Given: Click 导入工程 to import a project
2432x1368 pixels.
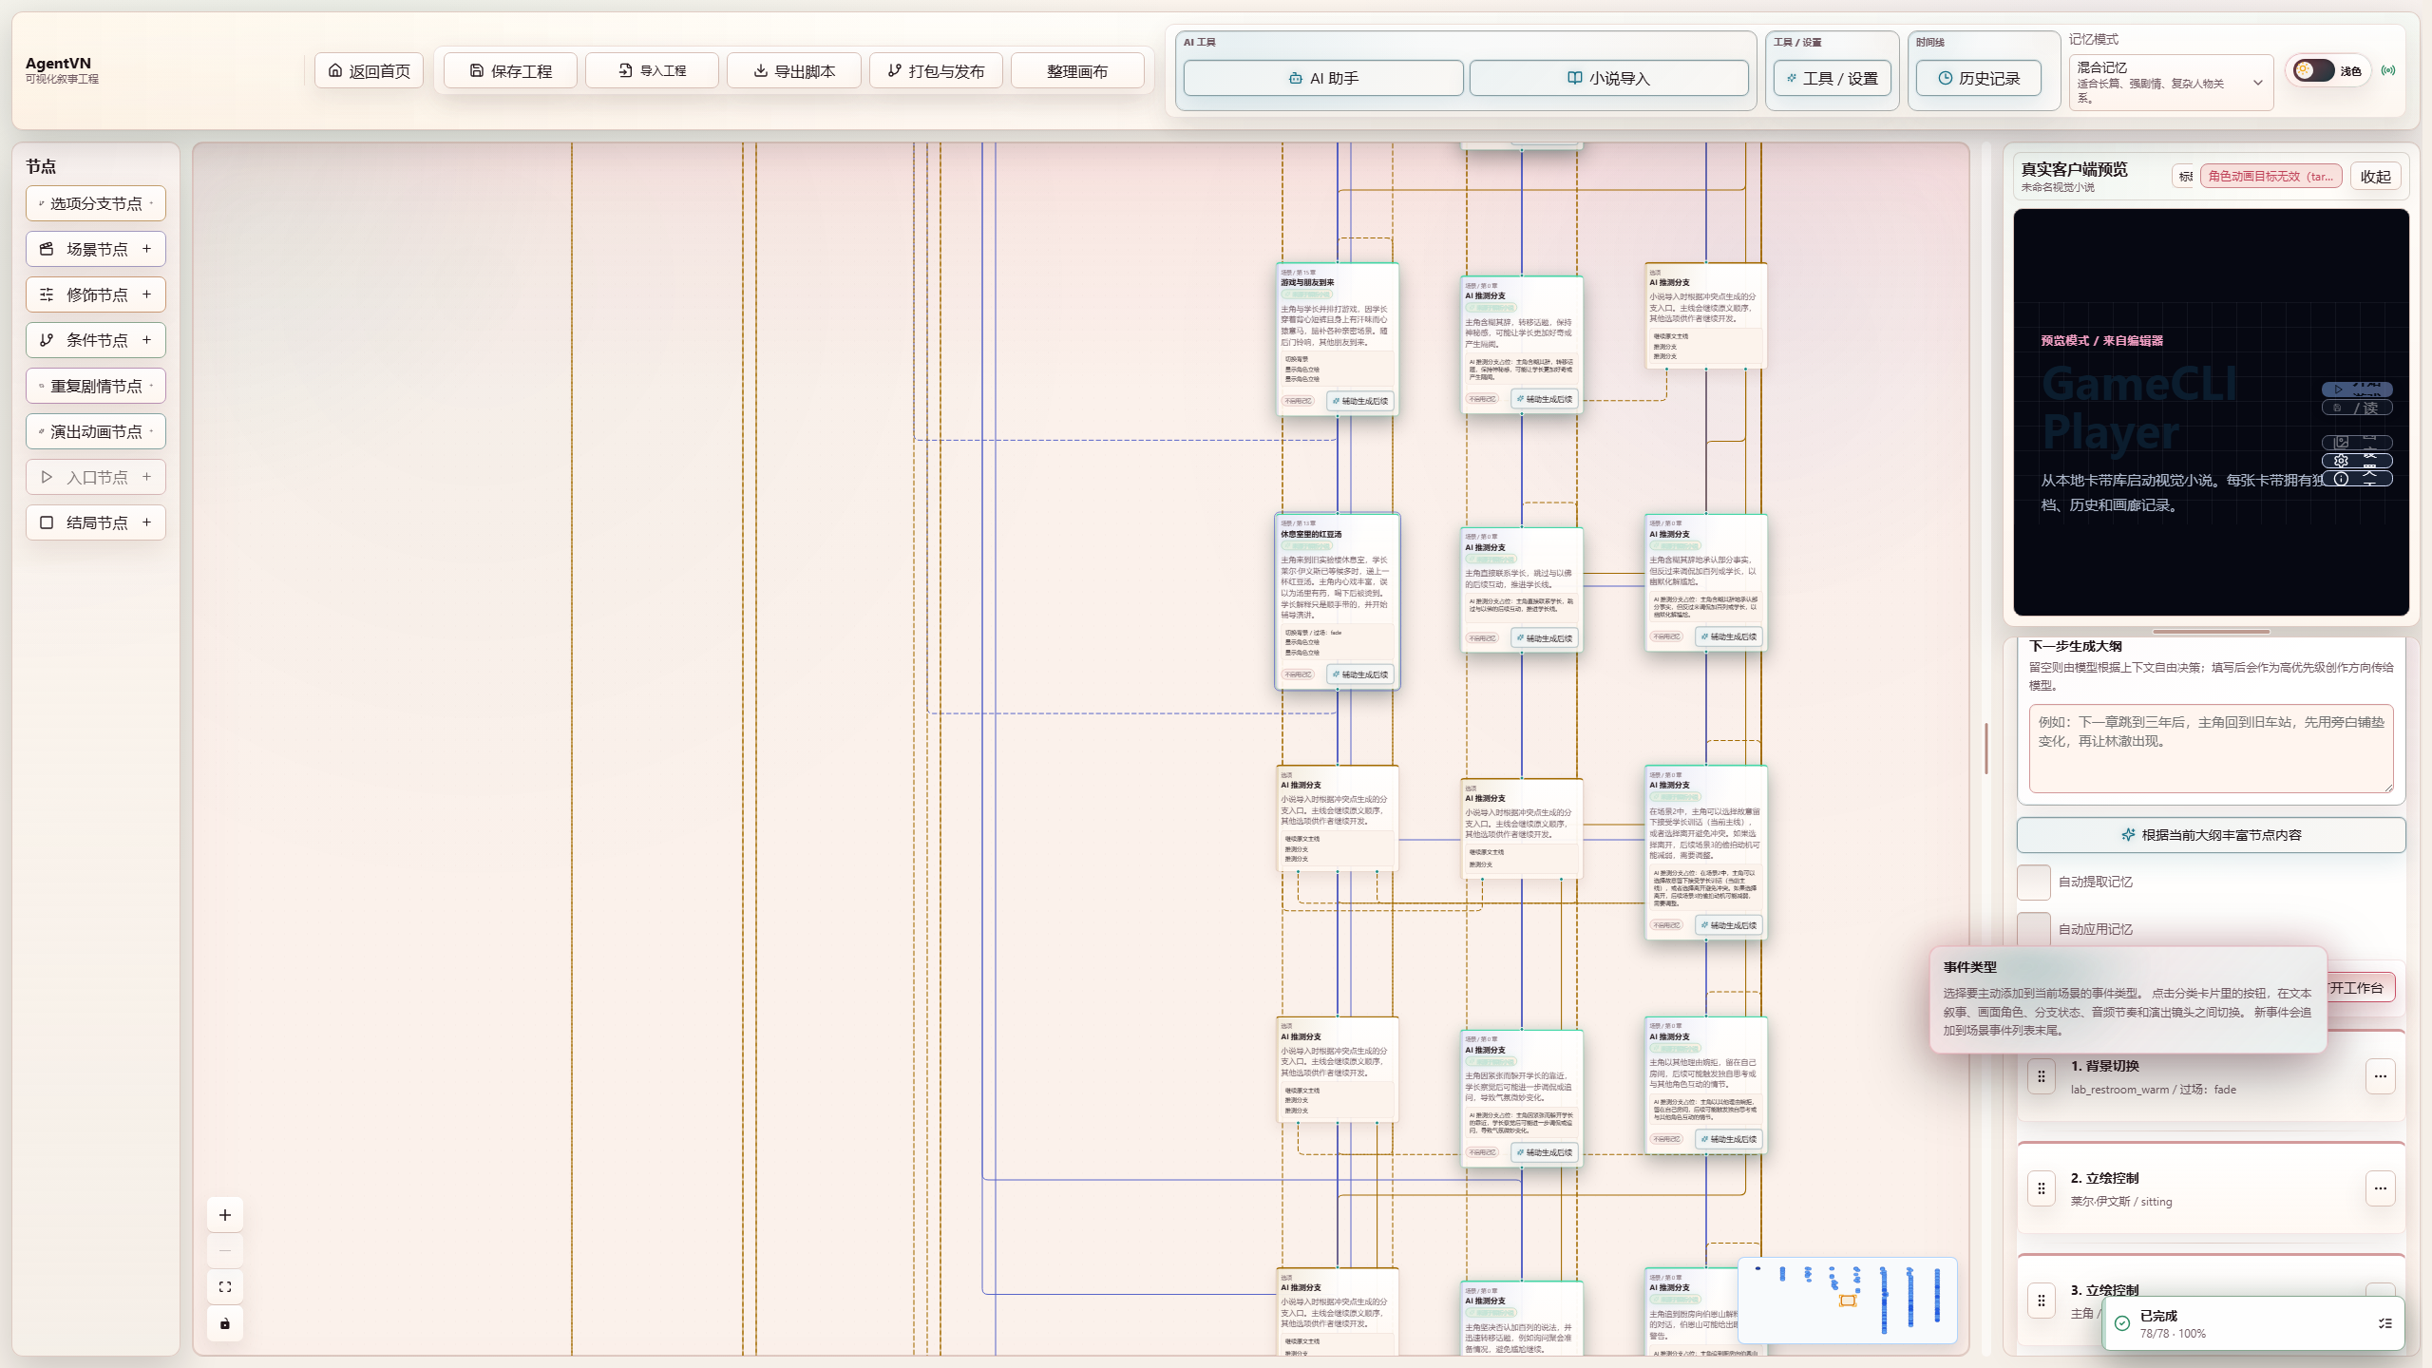Looking at the screenshot, I should pos(653,71).
